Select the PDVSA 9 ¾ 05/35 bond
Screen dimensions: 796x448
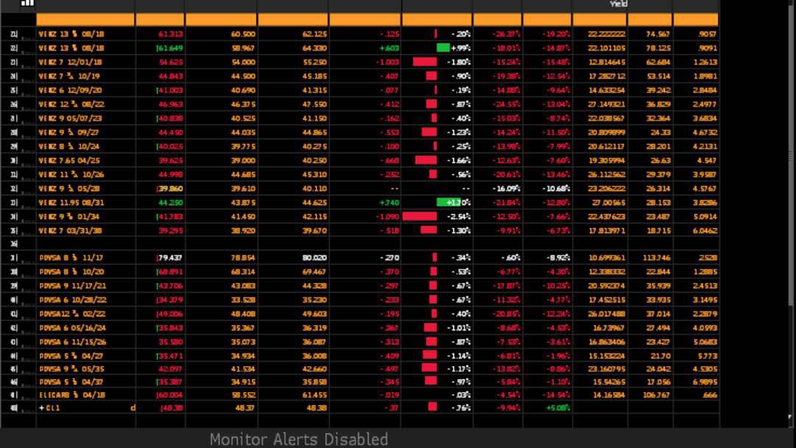click(72, 369)
